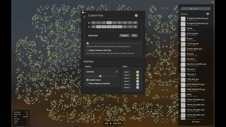Select the Bi-gun pattern thumbnail
Screen dimensions: 226x127
[183, 39]
